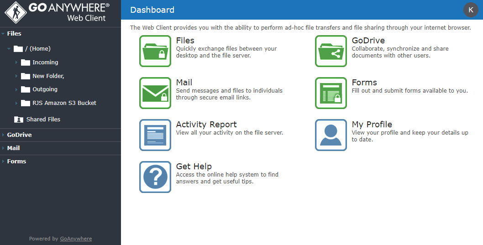This screenshot has width=483, height=245.
Task: Open the Files dashboard icon
Action: click(155, 51)
